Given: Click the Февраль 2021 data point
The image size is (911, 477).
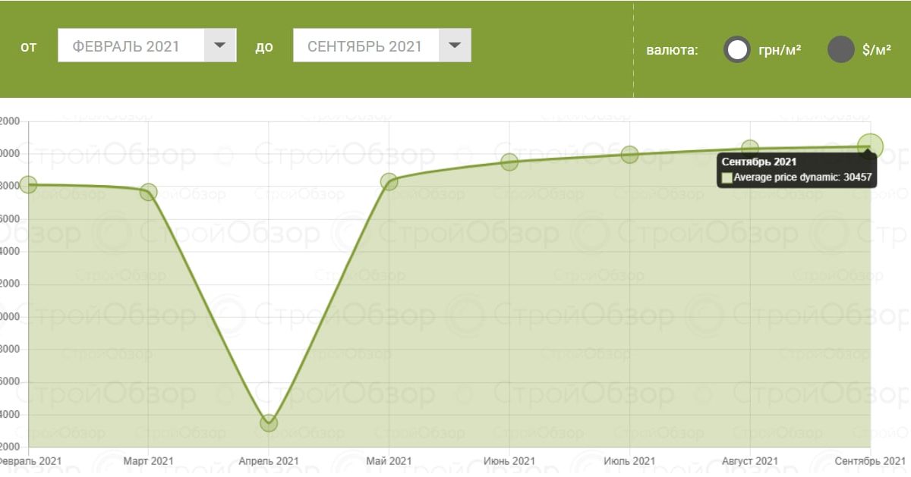Looking at the screenshot, I should click(x=28, y=184).
